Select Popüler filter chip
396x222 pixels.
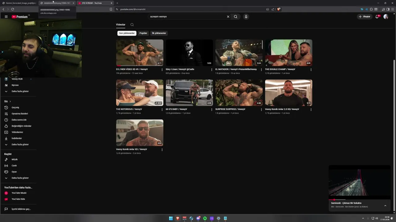coord(143,33)
